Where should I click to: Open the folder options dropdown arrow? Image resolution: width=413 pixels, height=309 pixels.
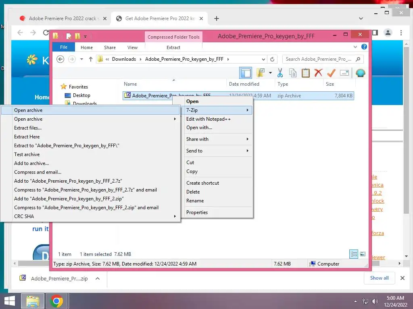pos(270,73)
